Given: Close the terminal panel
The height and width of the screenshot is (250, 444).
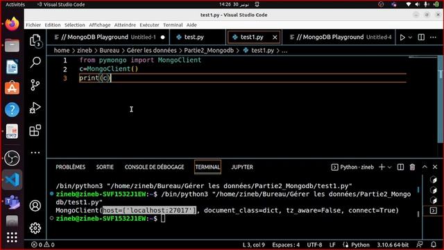Looking at the screenshot, I should (435, 167).
